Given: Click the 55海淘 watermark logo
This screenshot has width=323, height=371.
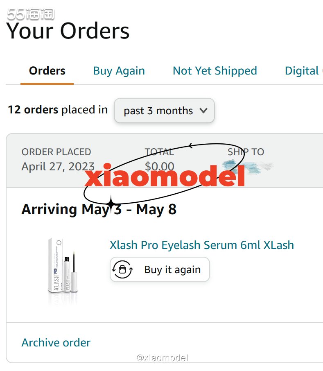Looking at the screenshot, I should coord(31,15).
